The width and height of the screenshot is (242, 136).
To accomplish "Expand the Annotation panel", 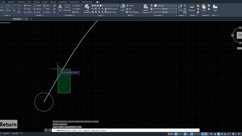I will [x=70, y=15].
